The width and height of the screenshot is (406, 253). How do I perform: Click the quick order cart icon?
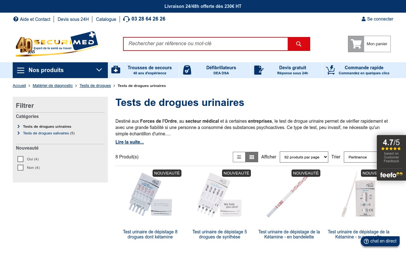coord(330,70)
